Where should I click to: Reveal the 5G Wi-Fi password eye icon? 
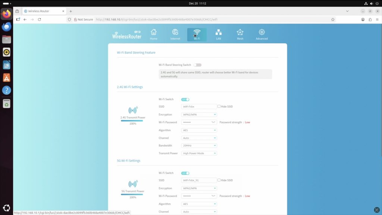[213, 196]
